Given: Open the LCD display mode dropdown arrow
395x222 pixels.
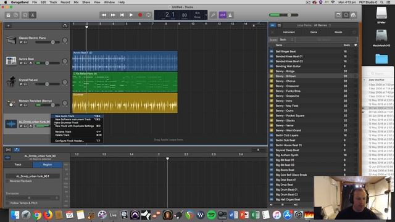Looking at the screenshot, I should click(x=206, y=15).
